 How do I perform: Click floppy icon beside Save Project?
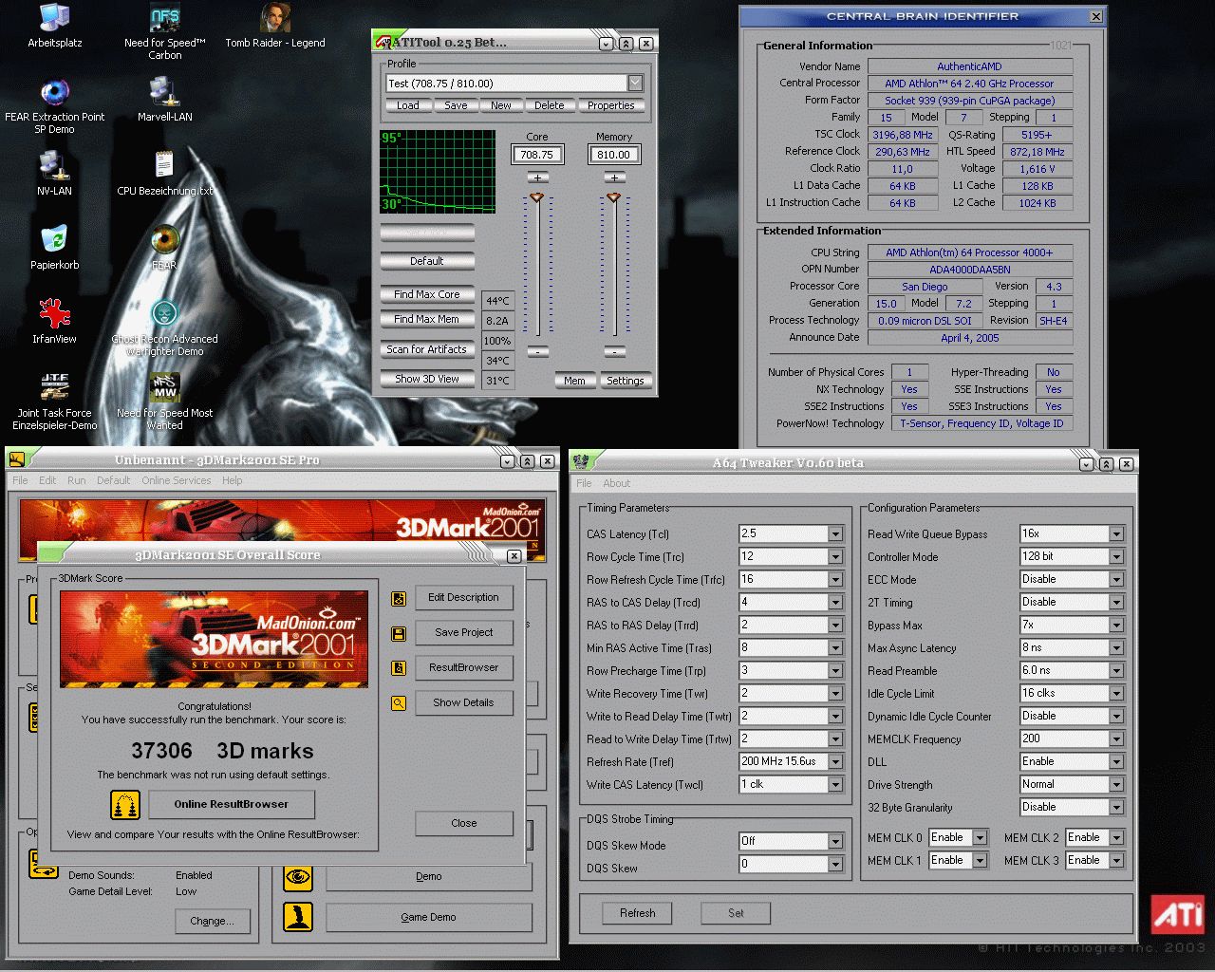(x=399, y=633)
